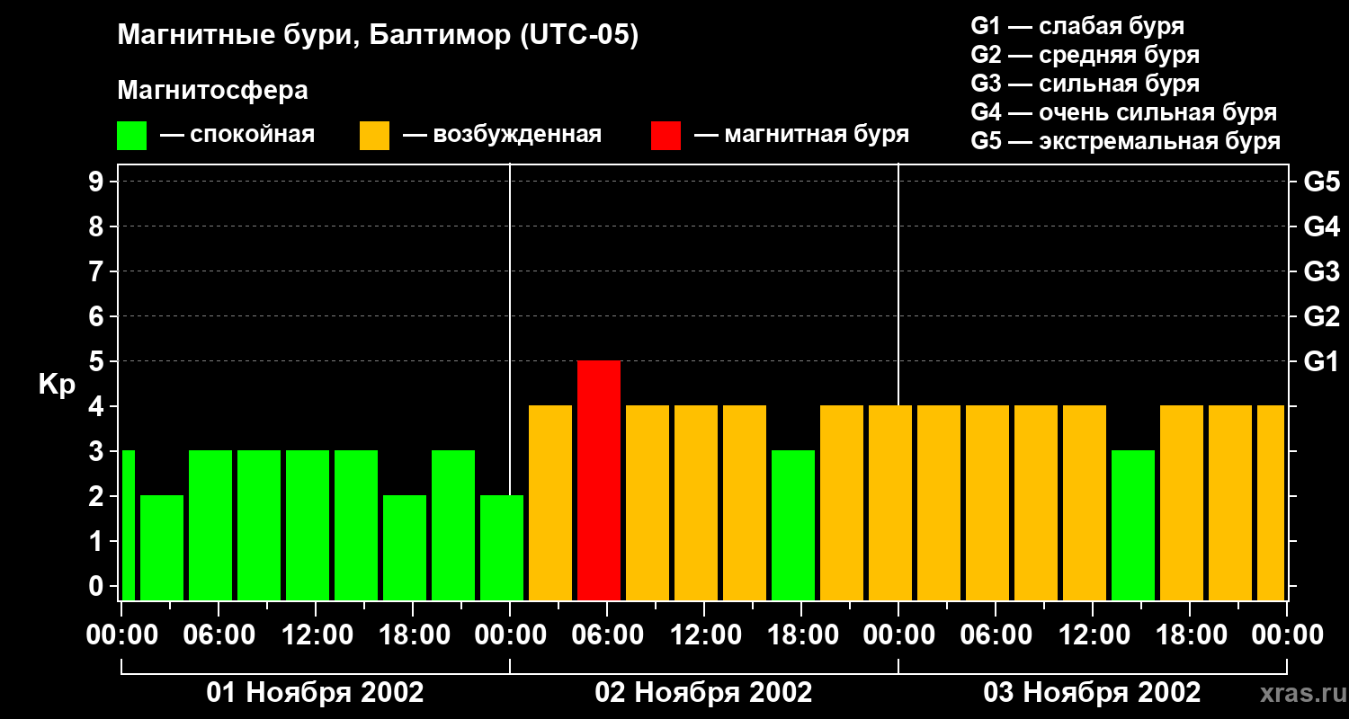The height and width of the screenshot is (719, 1349).
Task: Click the "7" value on Kp axis
Action: point(98,271)
